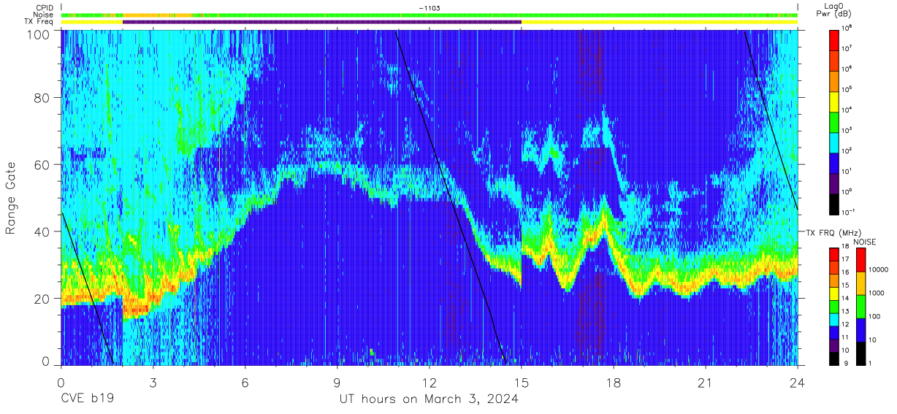This screenshot has width=897, height=414.
Task: Click the UT hours on March 3, 2024 label
Action: tap(429, 399)
